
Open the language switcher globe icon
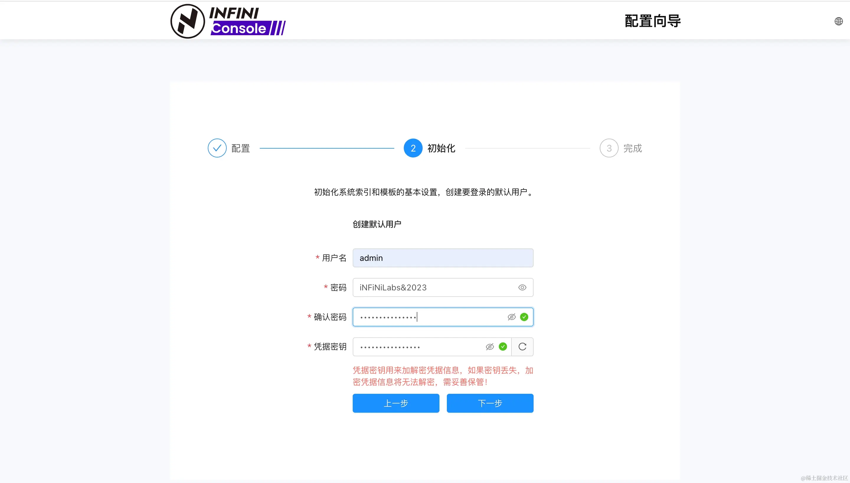click(x=839, y=21)
